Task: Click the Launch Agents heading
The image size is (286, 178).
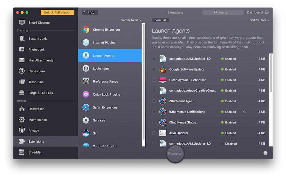Action: (170, 31)
